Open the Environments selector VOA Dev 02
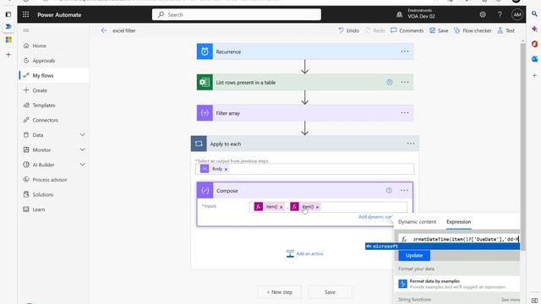Image resolution: width=541 pixels, height=304 pixels. point(416,14)
